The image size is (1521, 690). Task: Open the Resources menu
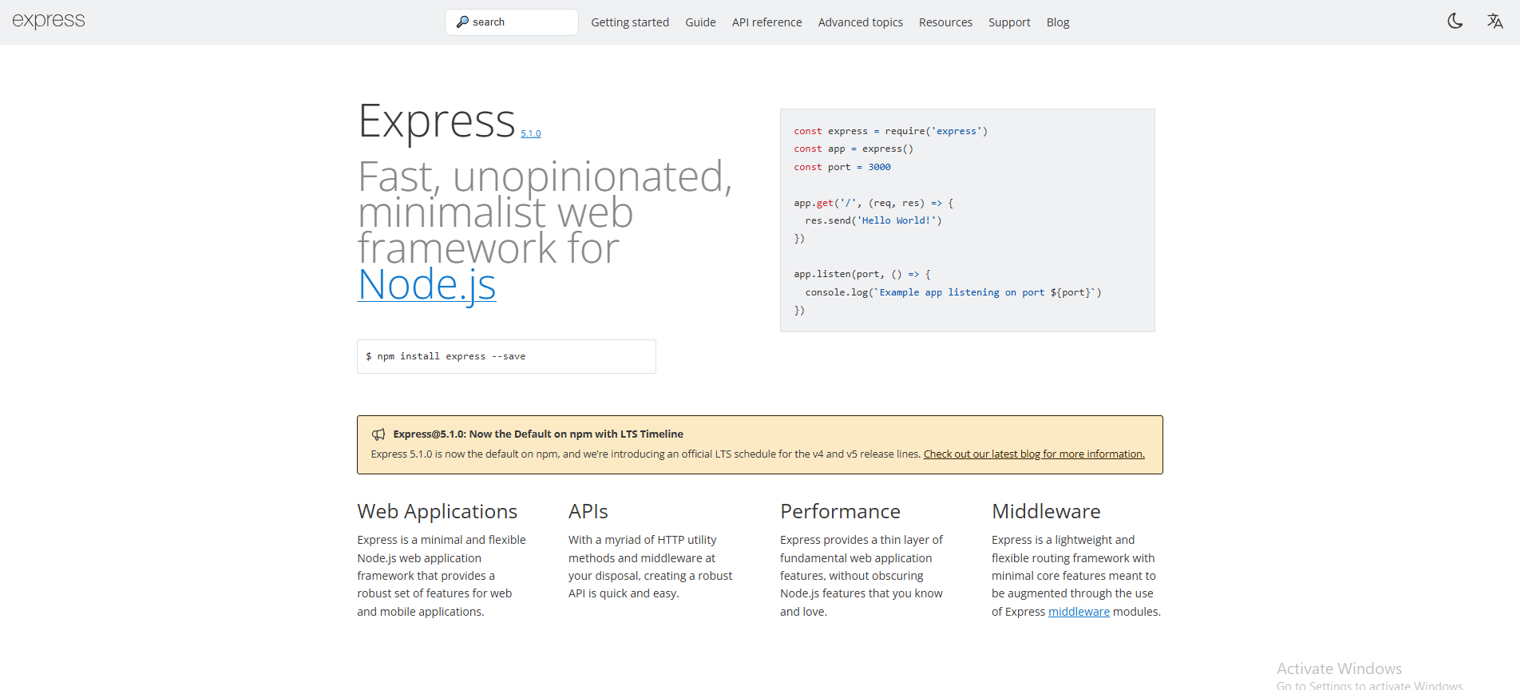[945, 22]
